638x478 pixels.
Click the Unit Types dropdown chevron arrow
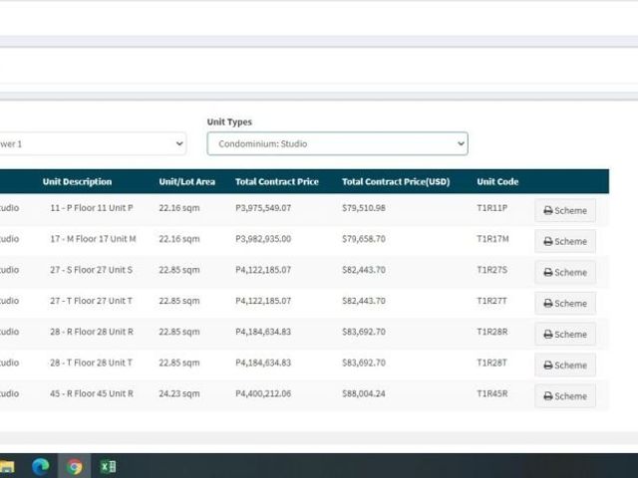[461, 143]
